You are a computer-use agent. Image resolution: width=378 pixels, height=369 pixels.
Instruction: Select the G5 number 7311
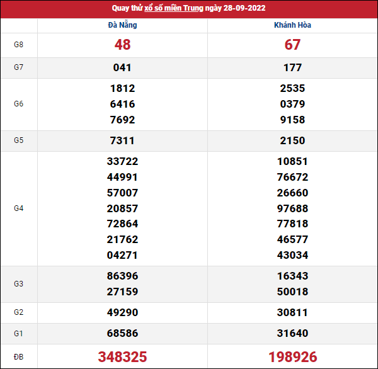tap(122, 140)
